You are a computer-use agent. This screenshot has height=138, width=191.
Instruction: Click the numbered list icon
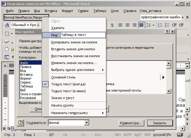(x=160, y=25)
